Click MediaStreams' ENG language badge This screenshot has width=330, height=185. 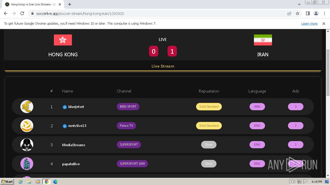257,145
